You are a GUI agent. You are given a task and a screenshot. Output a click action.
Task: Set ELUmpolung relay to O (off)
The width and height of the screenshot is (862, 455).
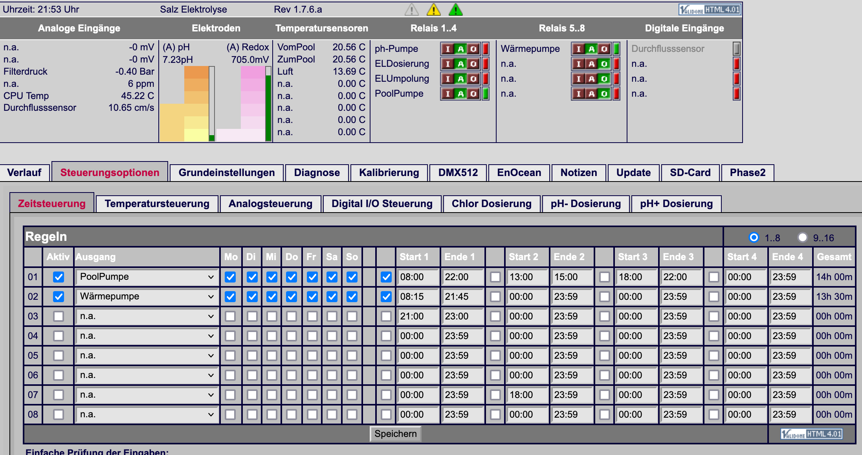tap(473, 79)
